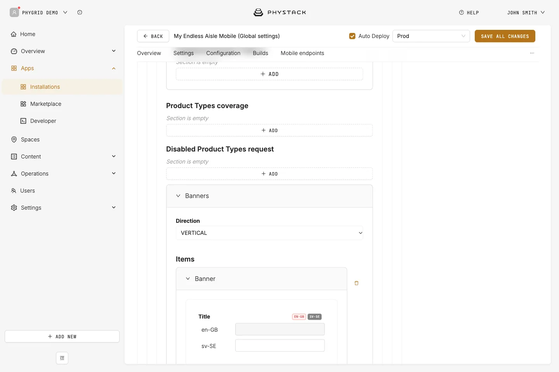Click Save All Changes button
559x372 pixels.
[x=505, y=36]
